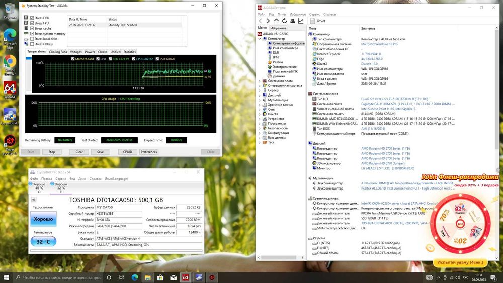
Task: Expand the Хранение данных tree node
Action: 260,105
